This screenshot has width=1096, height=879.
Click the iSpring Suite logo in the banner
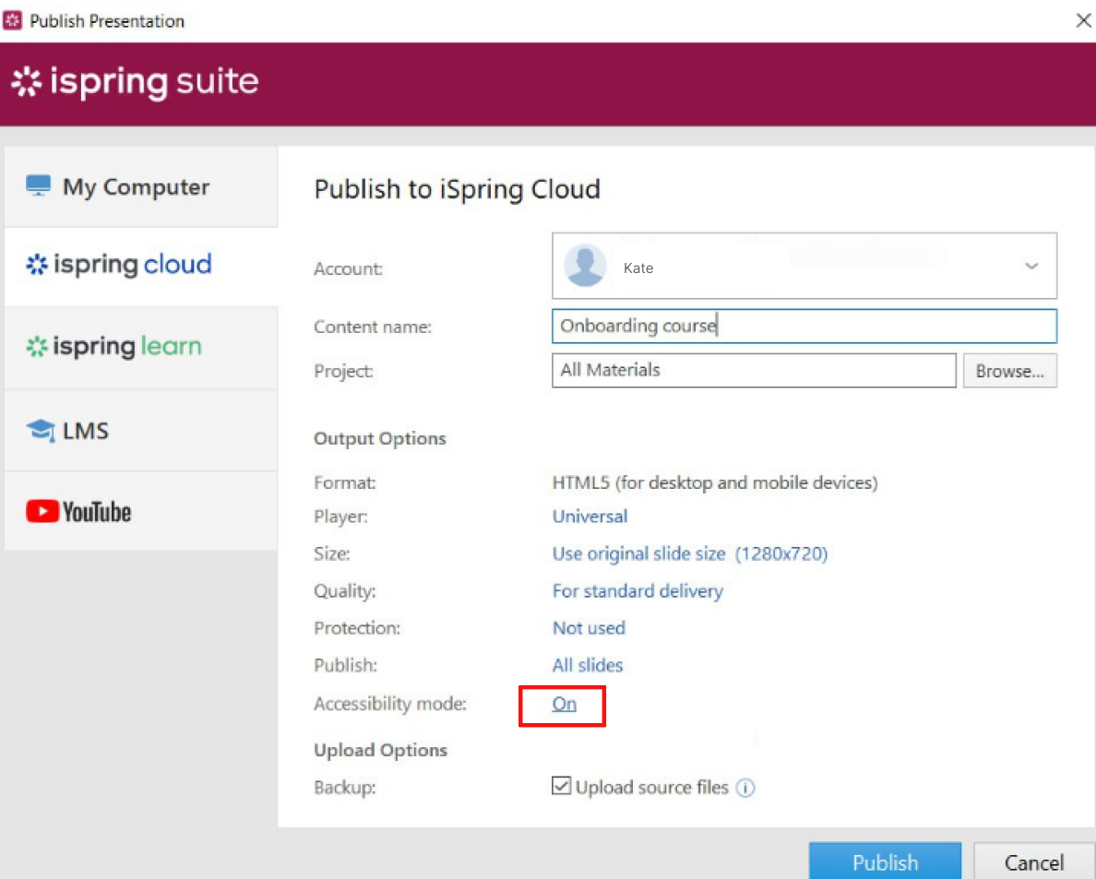[x=135, y=82]
